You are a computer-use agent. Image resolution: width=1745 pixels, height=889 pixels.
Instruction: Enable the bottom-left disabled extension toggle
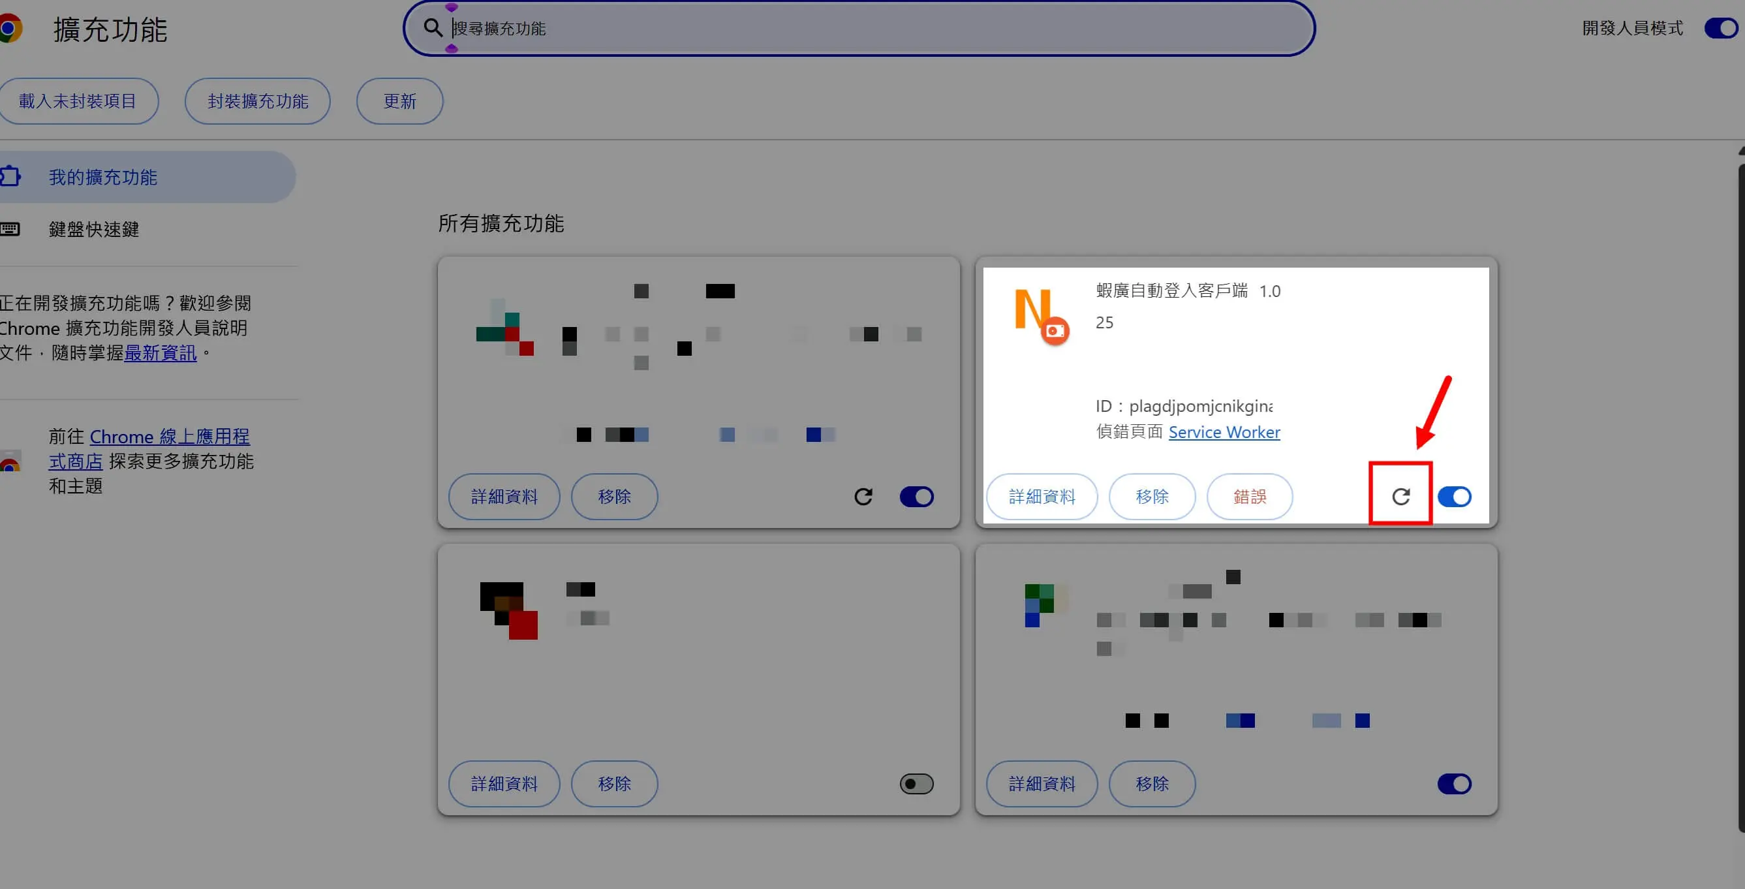coord(916,784)
